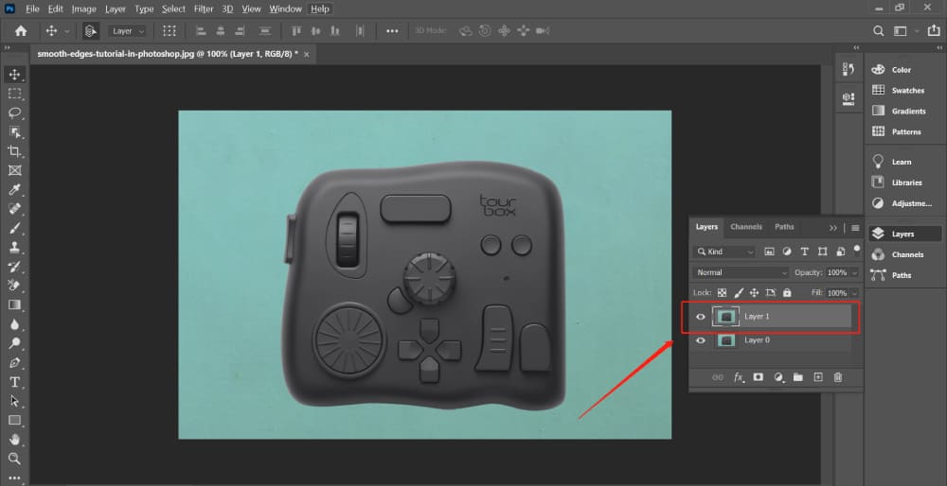This screenshot has height=486, width=947.
Task: Go to the Home screen
Action: tap(21, 31)
